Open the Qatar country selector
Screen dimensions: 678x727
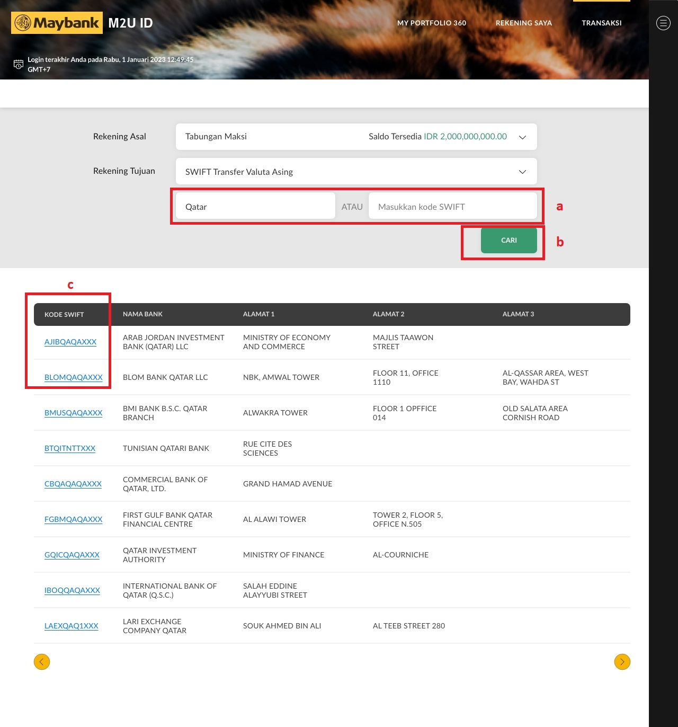pos(255,207)
